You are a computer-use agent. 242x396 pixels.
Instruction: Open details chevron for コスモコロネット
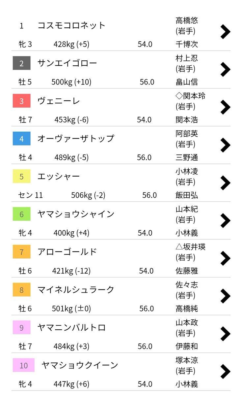coord(225,32)
